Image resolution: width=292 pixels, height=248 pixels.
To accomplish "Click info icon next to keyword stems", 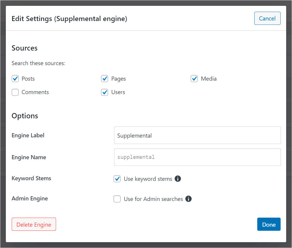I will click(x=178, y=179).
